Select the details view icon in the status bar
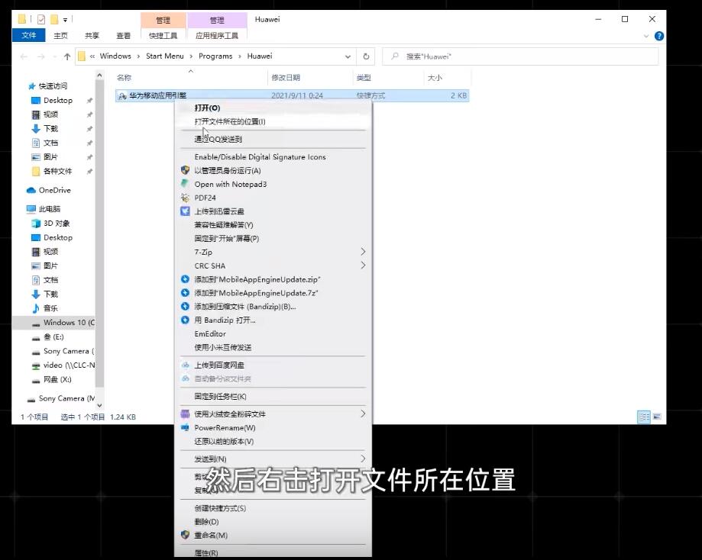This screenshot has height=560, width=702. 644,416
